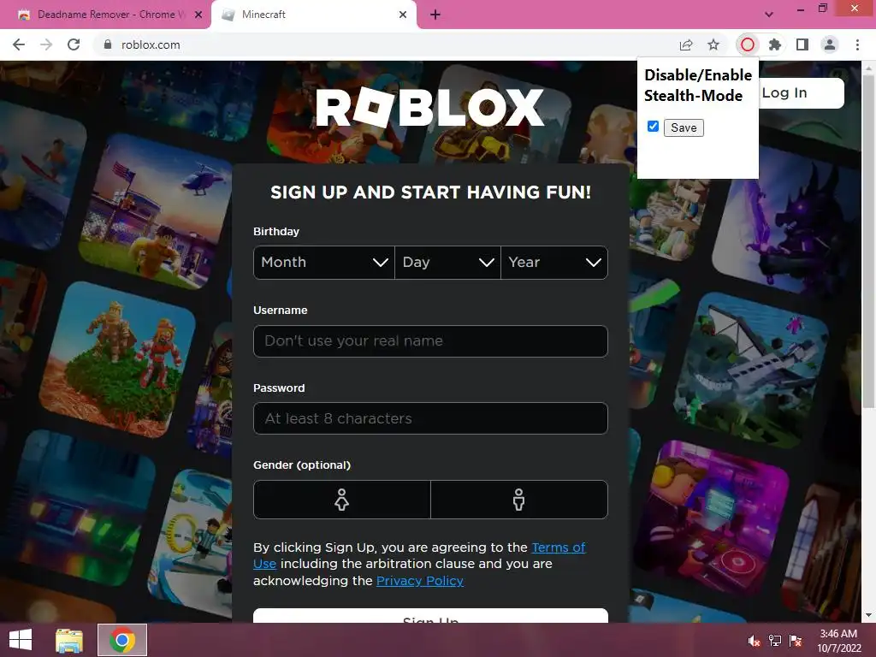Image resolution: width=876 pixels, height=657 pixels.
Task: Open Chrome three-dot menu
Action: (857, 44)
